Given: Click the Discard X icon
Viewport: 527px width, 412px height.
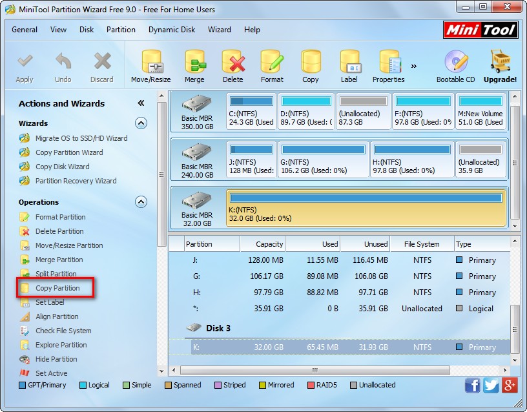Looking at the screenshot, I should [102, 61].
